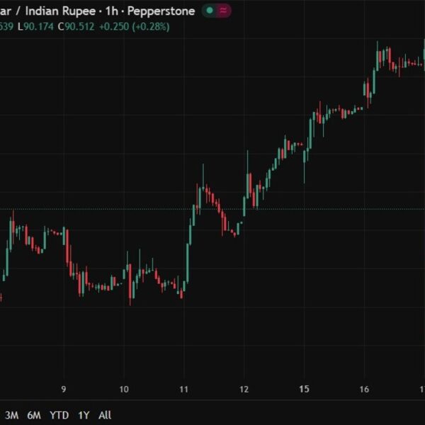
Task: Click the 1h interval label
Action: pos(111,11)
